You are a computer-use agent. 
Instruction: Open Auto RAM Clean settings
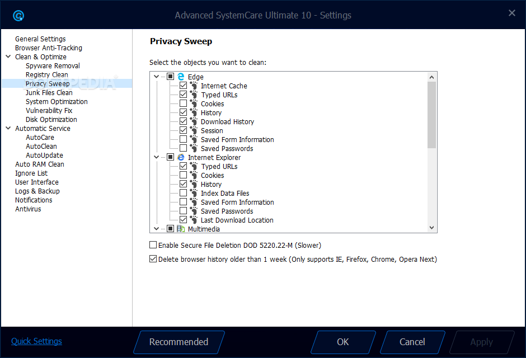(x=40, y=164)
